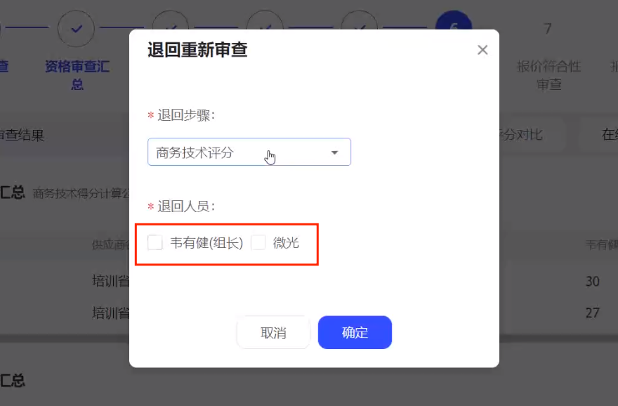The image size is (618, 406).
Task: Close the 退回重新审查 dialog with X
Action: click(x=482, y=50)
